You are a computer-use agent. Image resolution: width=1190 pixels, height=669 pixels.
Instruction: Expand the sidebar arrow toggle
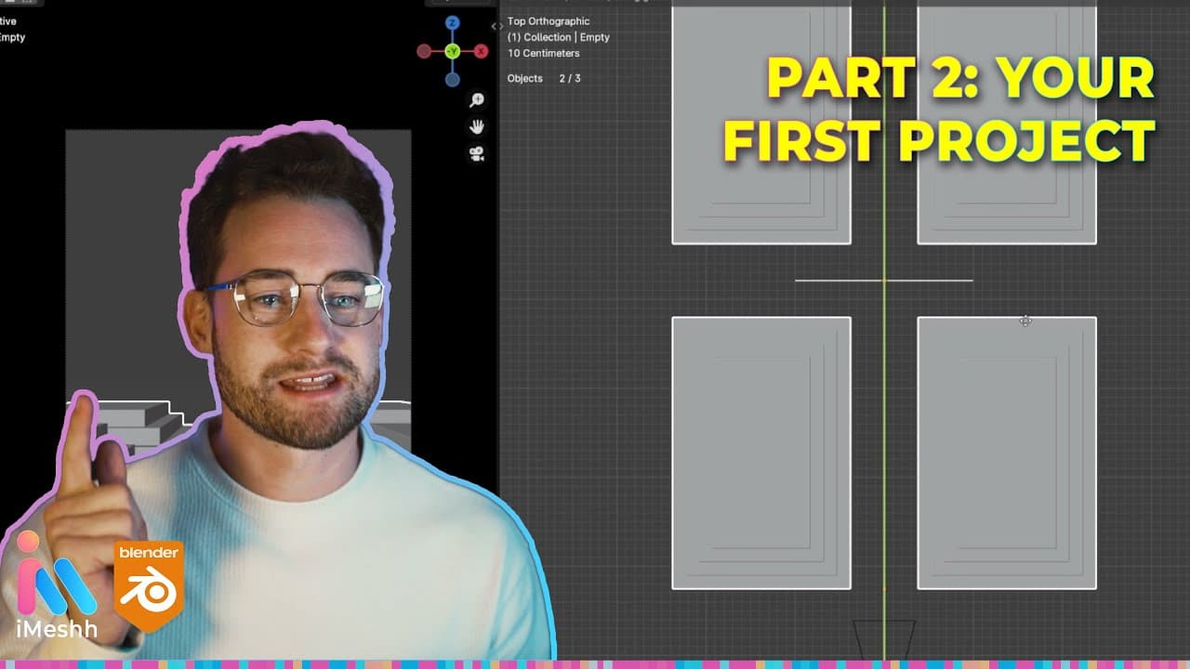(x=496, y=26)
